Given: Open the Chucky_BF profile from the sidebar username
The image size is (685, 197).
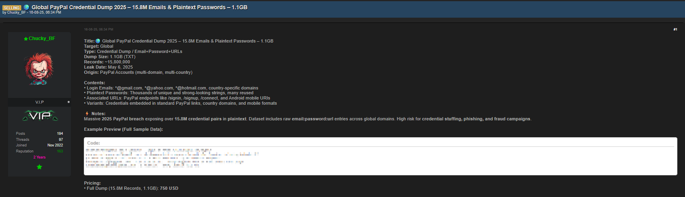Looking at the screenshot, I should point(42,39).
